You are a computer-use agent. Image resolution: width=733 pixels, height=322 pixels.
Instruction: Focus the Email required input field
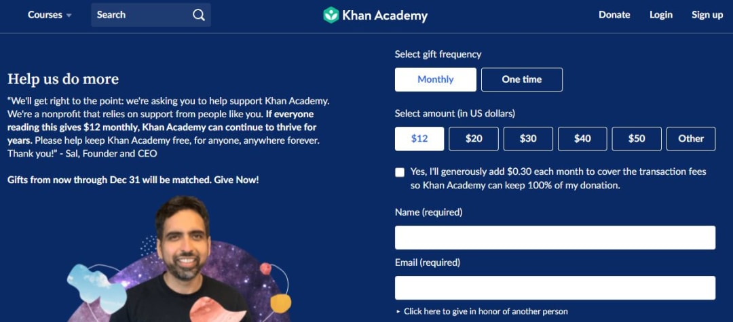pyautogui.click(x=555, y=288)
